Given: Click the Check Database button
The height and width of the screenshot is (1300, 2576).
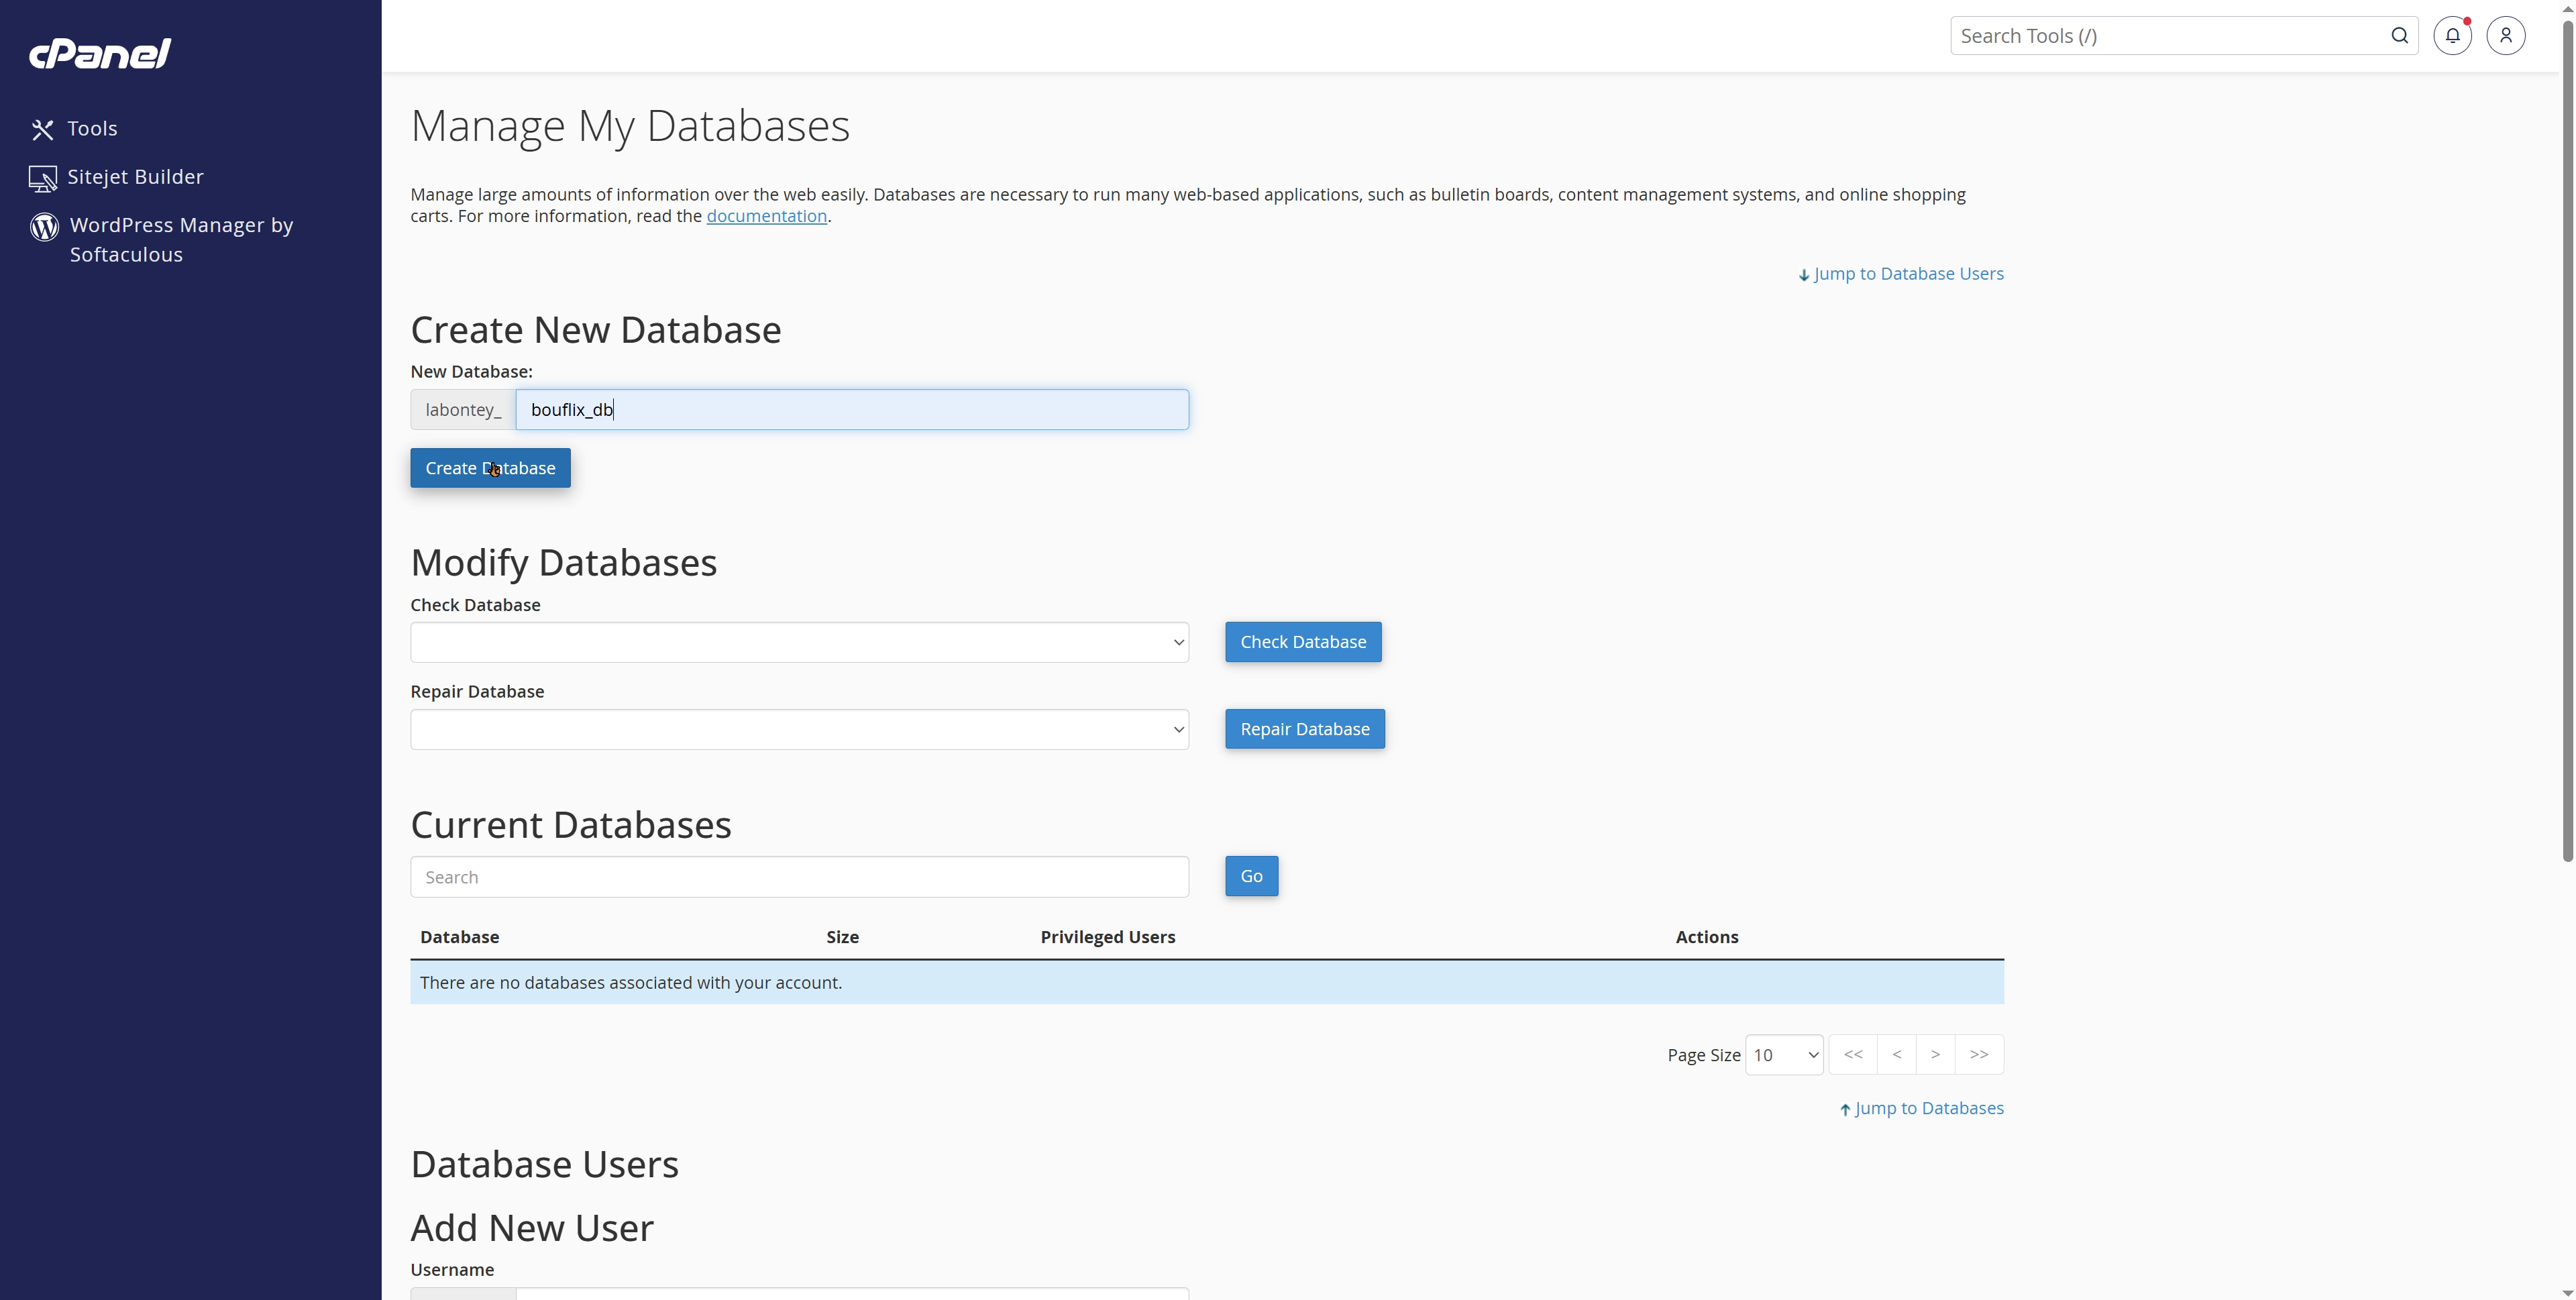Looking at the screenshot, I should [x=1303, y=642].
